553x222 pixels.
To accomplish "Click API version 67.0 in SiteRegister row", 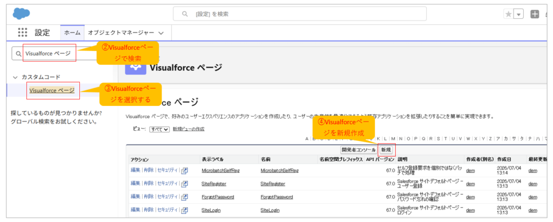I will pos(390,184).
